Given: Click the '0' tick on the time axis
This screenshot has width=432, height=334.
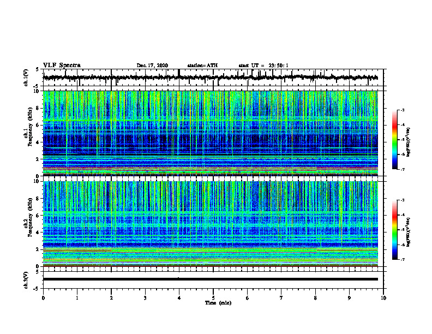Looking at the screenshot, I should click(43, 298).
